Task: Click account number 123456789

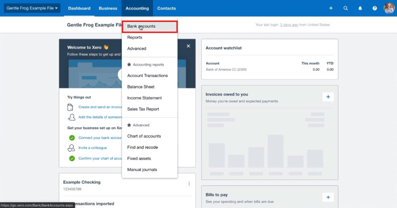Action: pyautogui.click(x=72, y=189)
